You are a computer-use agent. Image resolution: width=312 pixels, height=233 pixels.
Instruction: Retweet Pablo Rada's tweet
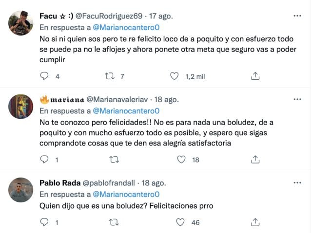114,222
